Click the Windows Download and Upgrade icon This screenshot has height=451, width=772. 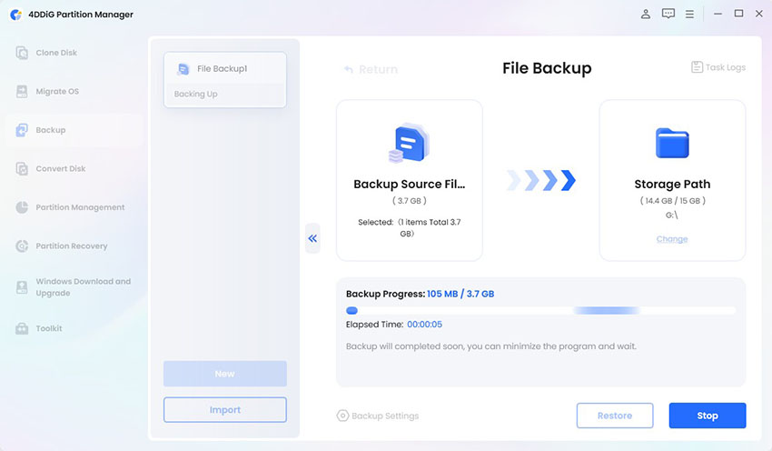pos(22,286)
